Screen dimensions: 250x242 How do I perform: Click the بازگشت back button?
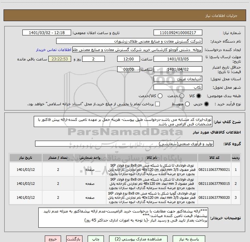coord(74,239)
